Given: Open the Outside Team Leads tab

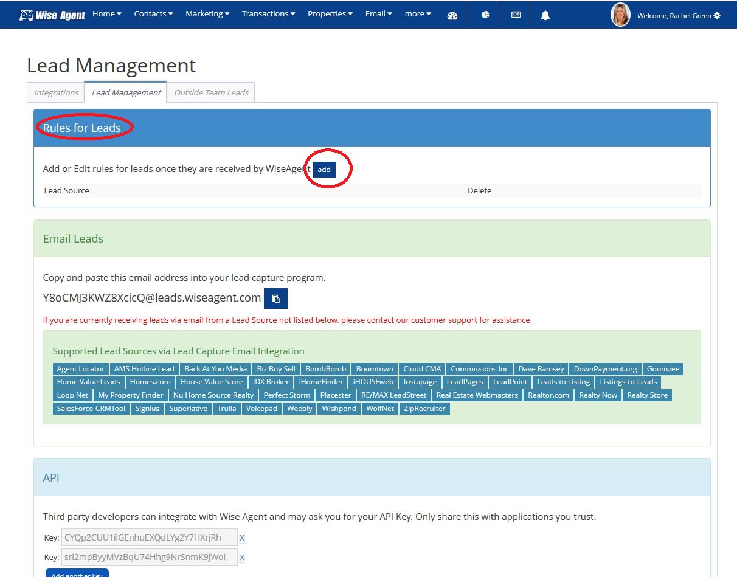Looking at the screenshot, I should tap(211, 92).
